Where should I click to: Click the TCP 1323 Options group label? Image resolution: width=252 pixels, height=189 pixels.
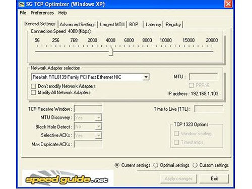click(x=191, y=124)
